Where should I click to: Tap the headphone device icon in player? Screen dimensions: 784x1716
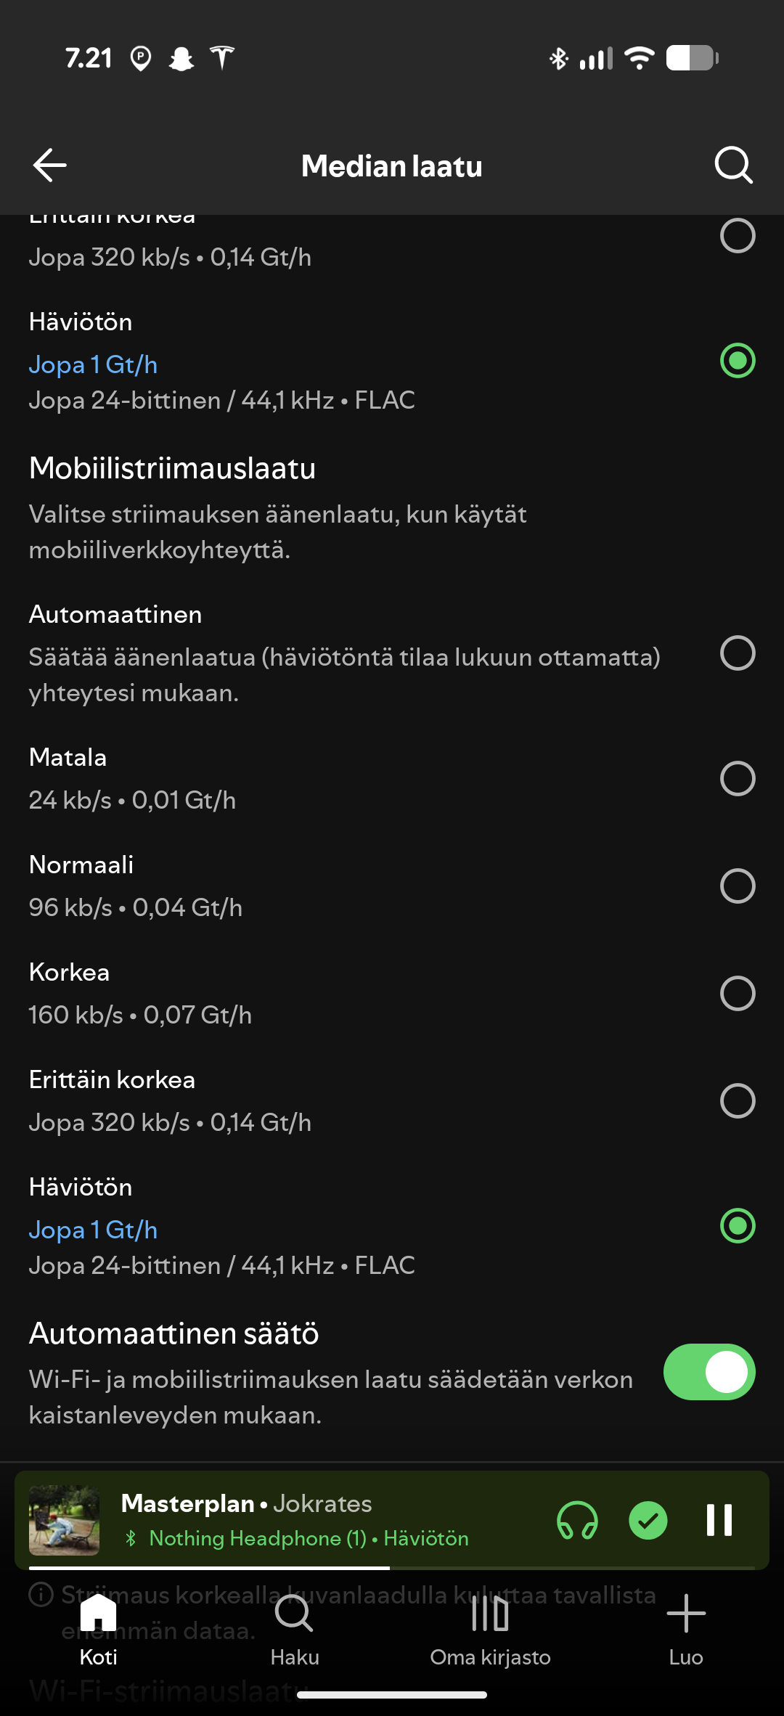point(577,1520)
